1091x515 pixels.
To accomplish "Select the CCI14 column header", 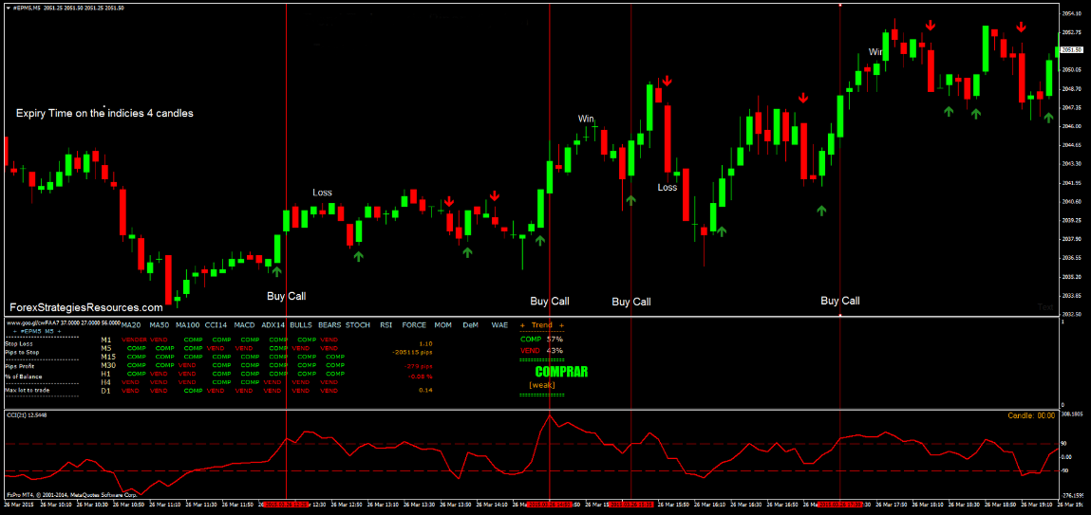I will [216, 324].
